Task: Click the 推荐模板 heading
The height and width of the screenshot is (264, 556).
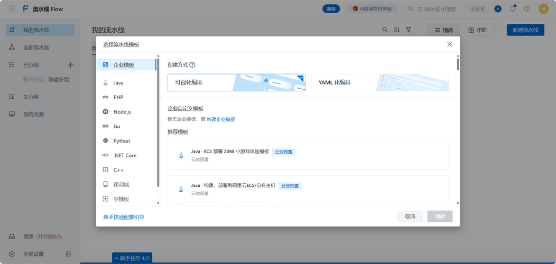Action: point(178,132)
